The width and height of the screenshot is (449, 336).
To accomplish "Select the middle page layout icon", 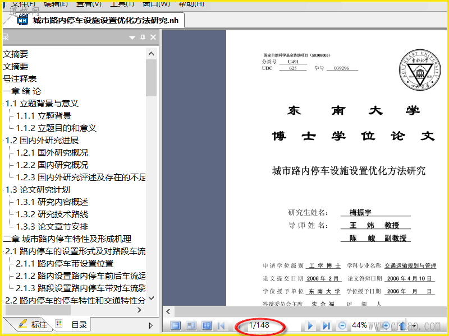I will (x=191, y=325).
